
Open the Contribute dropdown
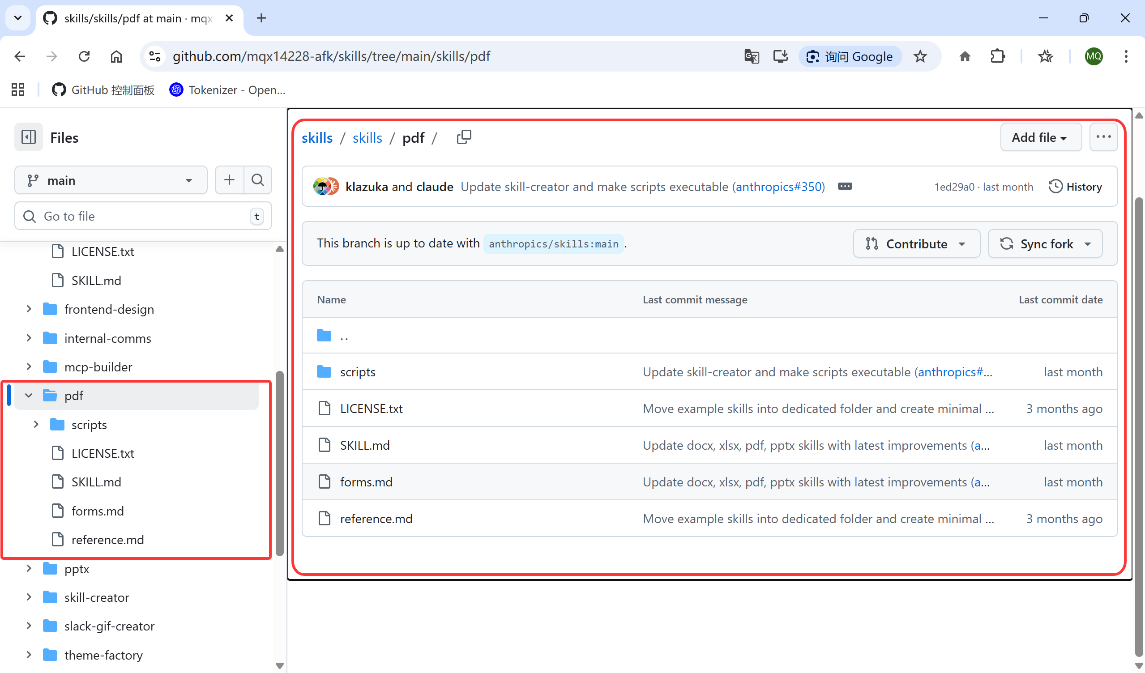pyautogui.click(x=916, y=244)
